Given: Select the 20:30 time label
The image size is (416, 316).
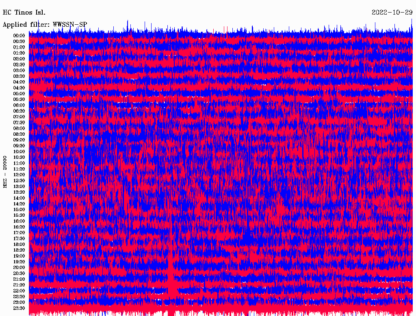Looking at the screenshot, I should [x=19, y=273].
